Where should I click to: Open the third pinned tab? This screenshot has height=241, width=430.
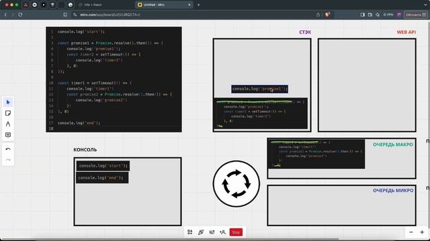click(x=44, y=5)
